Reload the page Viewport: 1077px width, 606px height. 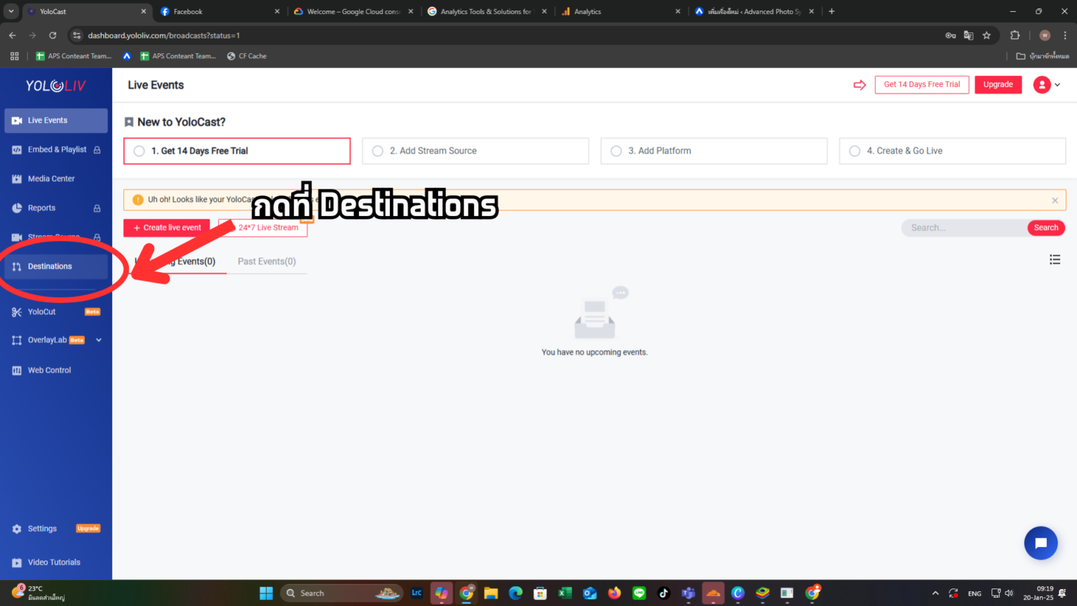[53, 35]
